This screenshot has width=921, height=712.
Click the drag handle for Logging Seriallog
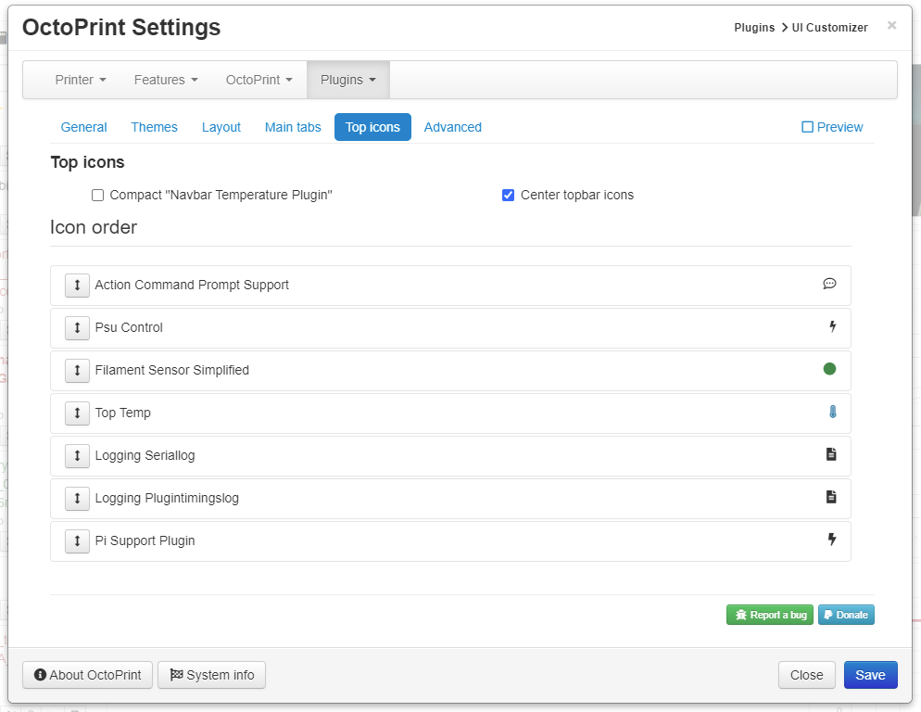[x=77, y=455]
